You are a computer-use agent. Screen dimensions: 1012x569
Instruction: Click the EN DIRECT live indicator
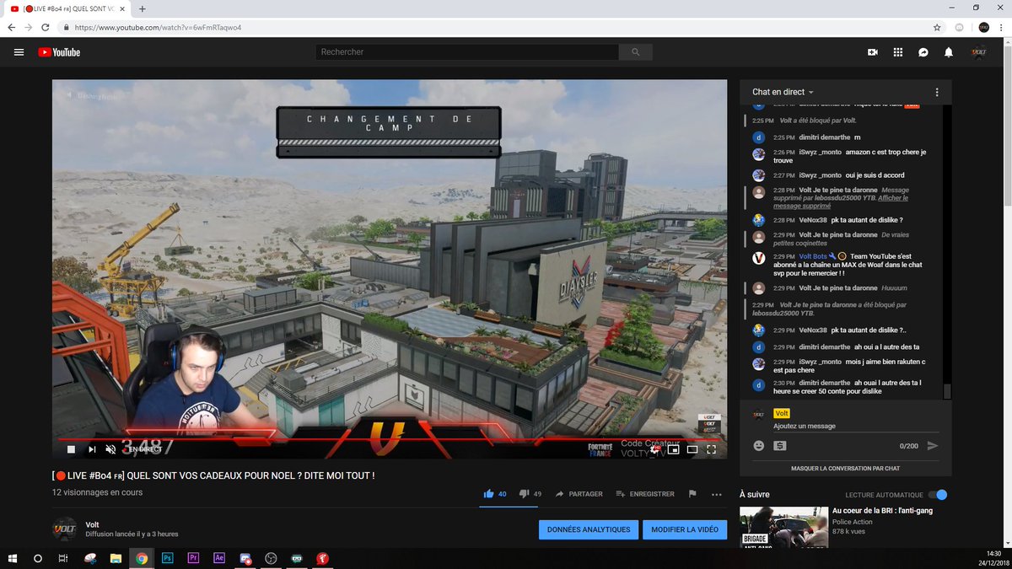[144, 449]
